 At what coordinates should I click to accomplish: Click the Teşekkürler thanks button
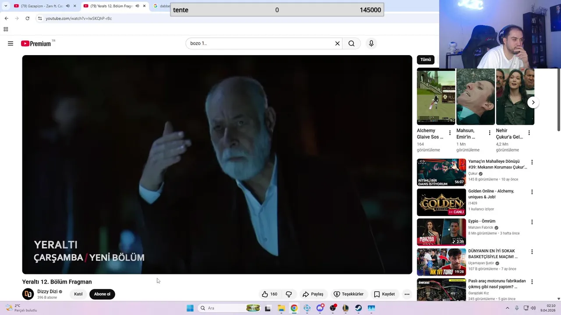pos(348,294)
